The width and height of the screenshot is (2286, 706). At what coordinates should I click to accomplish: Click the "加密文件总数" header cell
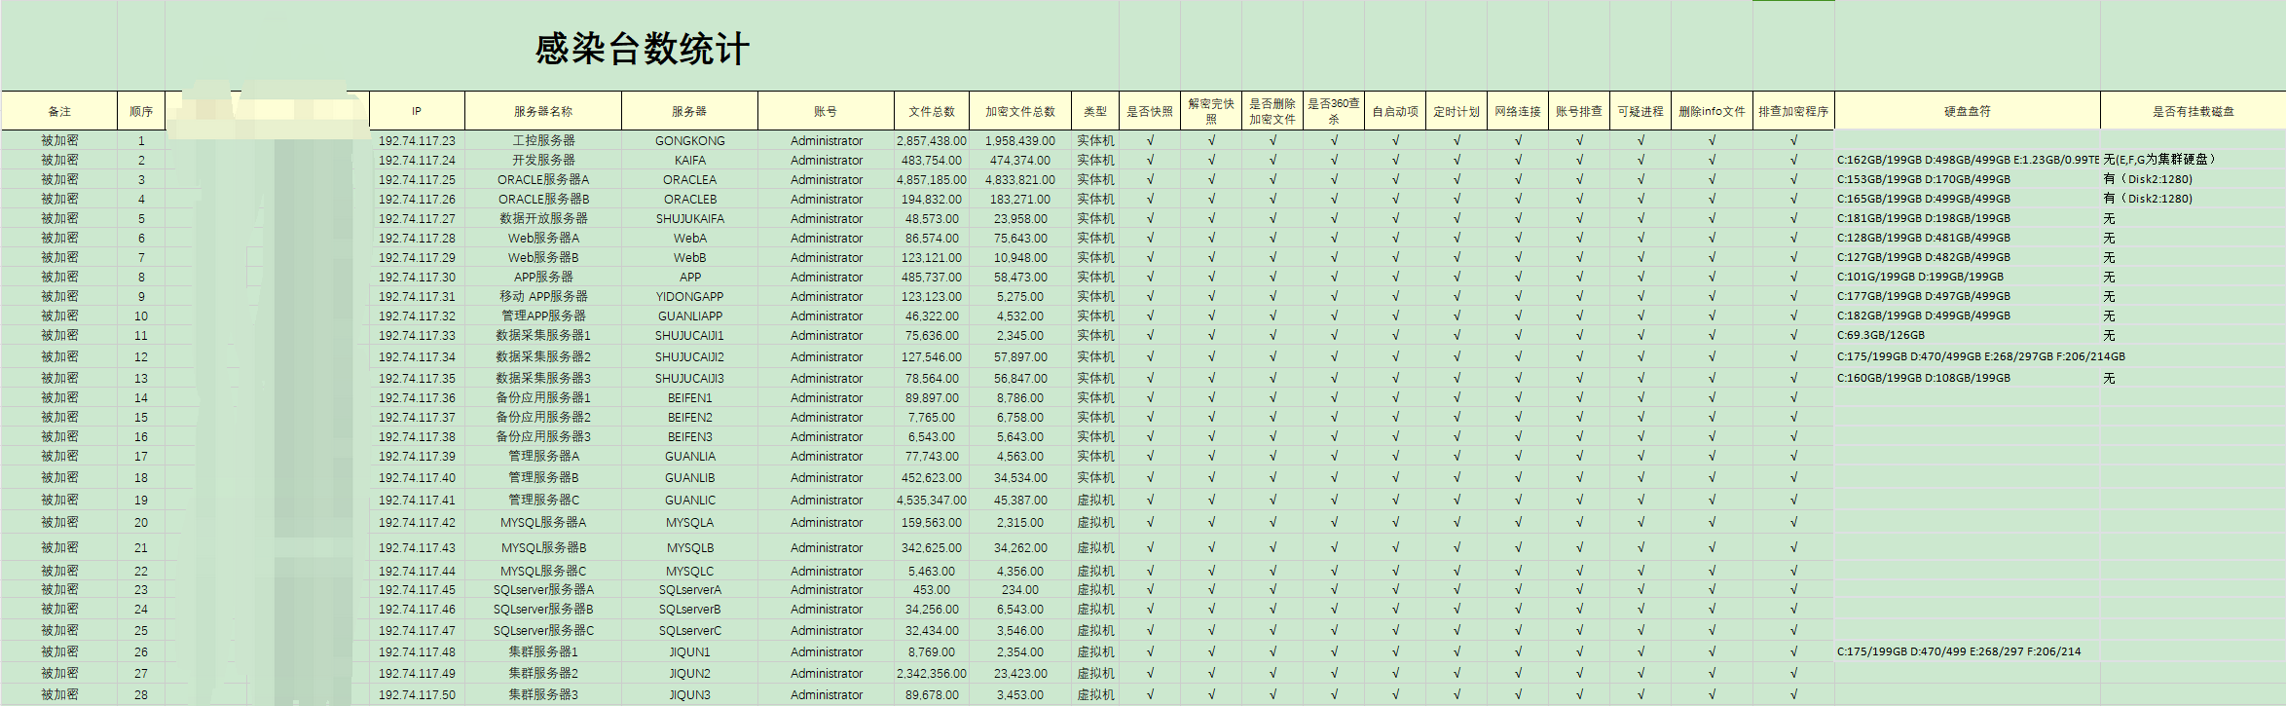point(1019,111)
